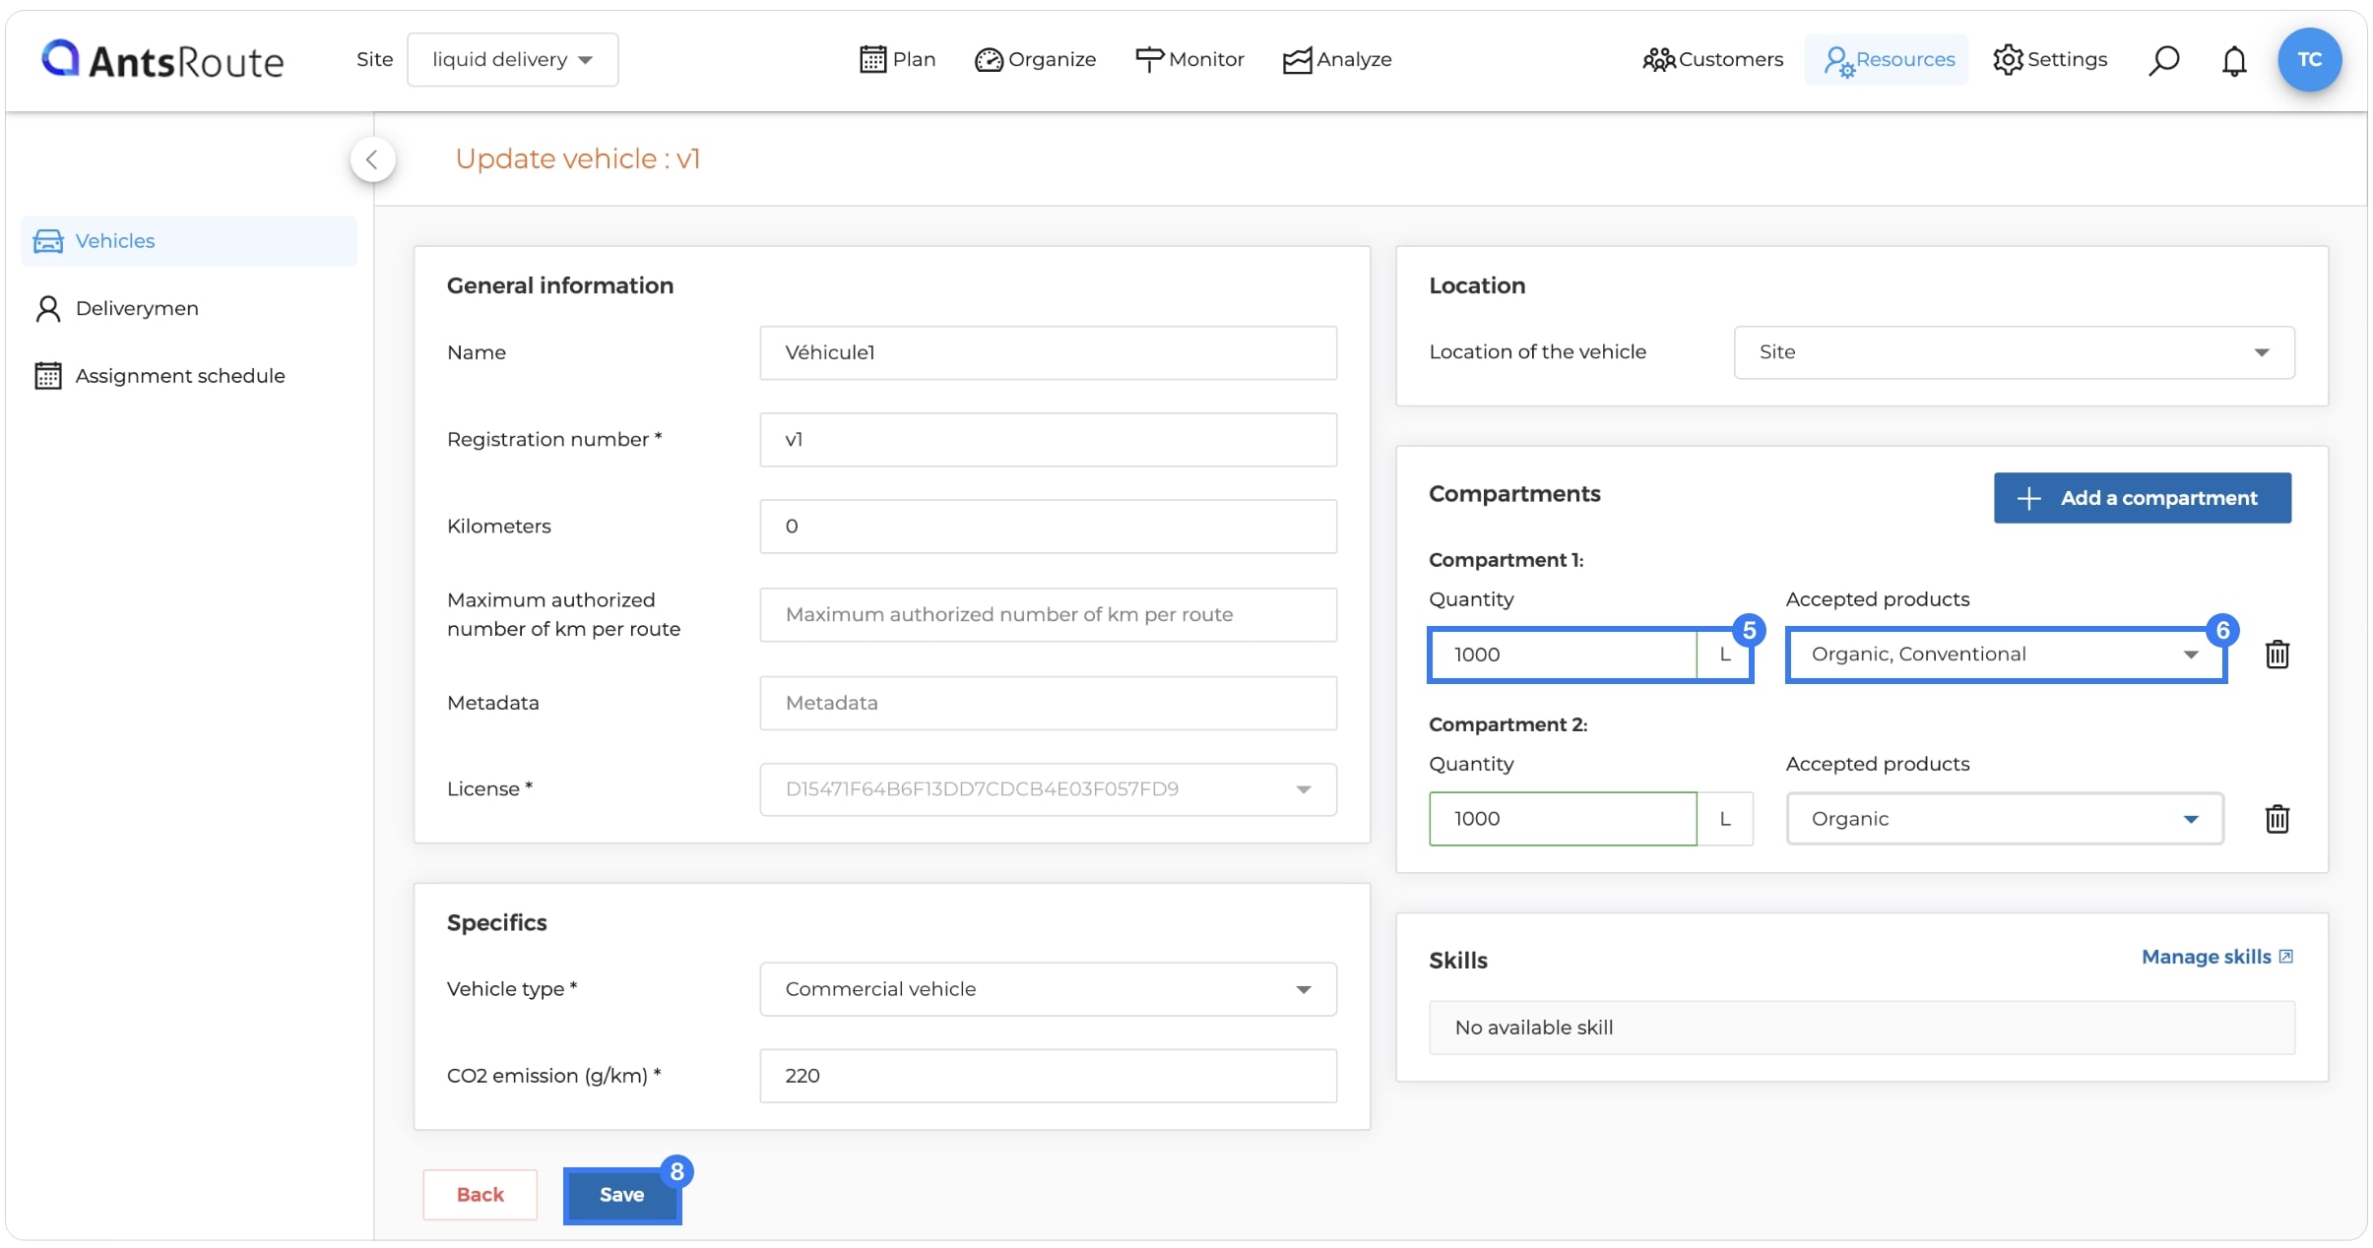Viewport: 2373px width, 1248px height.
Task: Focus the CO2 emission field
Action: coord(1048,1076)
